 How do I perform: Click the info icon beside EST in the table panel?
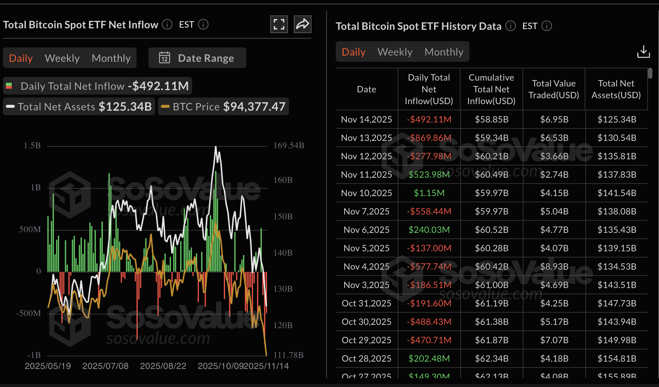coord(547,26)
